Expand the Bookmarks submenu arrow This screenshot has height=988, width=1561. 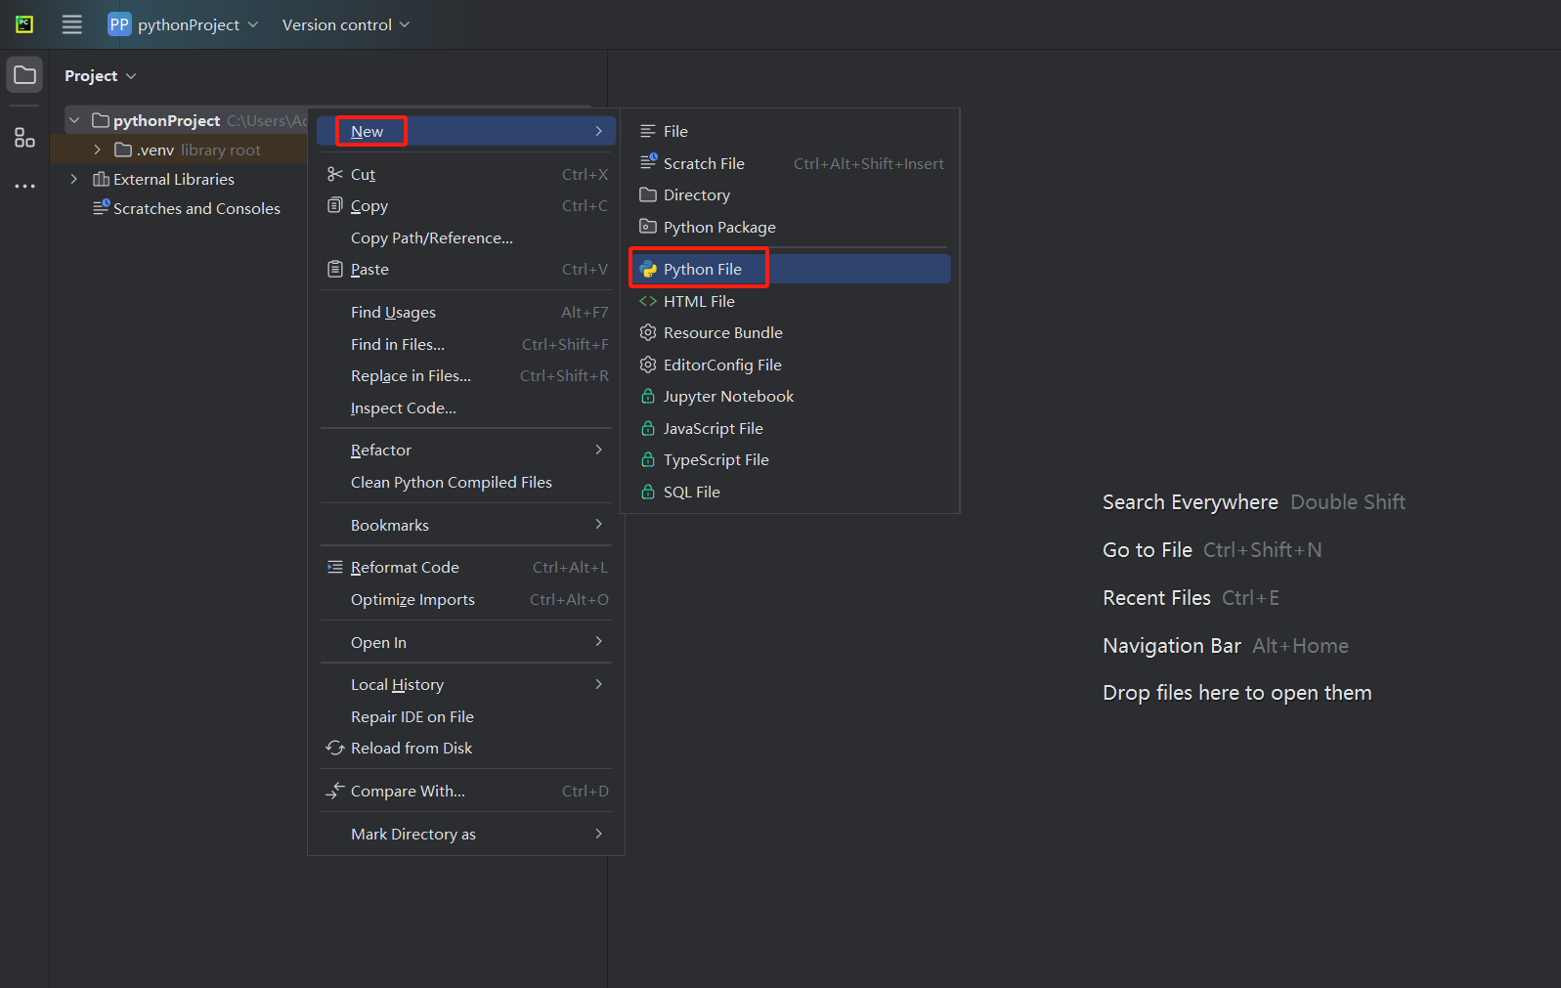pos(599,525)
